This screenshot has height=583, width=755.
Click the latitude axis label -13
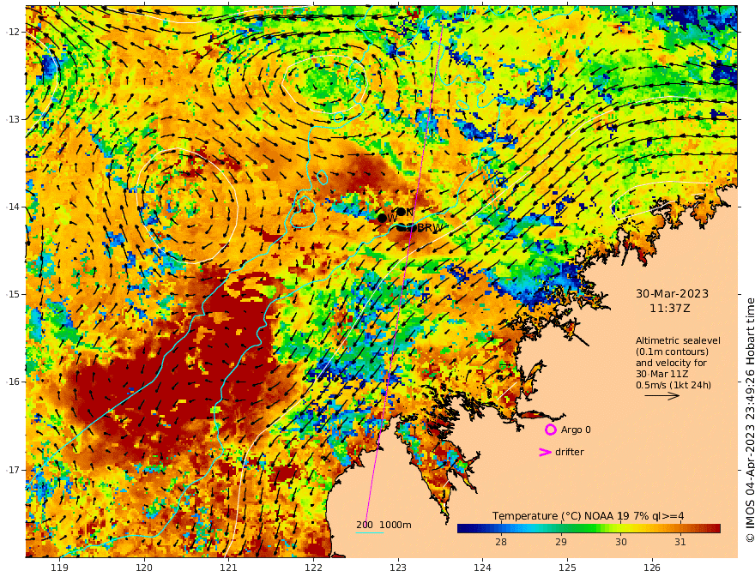point(13,119)
